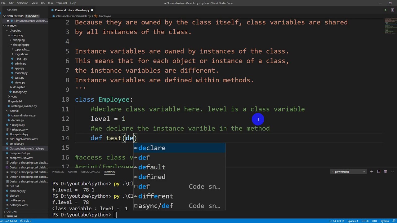Screen dimensions: 397x223
Task: Open views.py in the explorer
Action: 20,82
